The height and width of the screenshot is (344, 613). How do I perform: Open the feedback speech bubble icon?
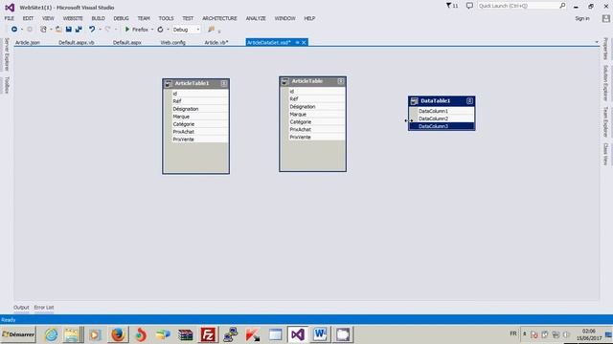[x=469, y=6]
